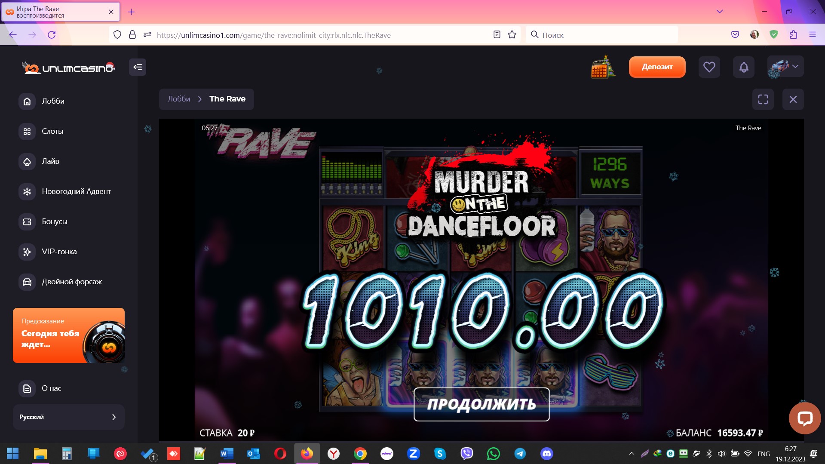825x464 pixels.
Task: Open the Pocket save icon
Action: click(735, 35)
